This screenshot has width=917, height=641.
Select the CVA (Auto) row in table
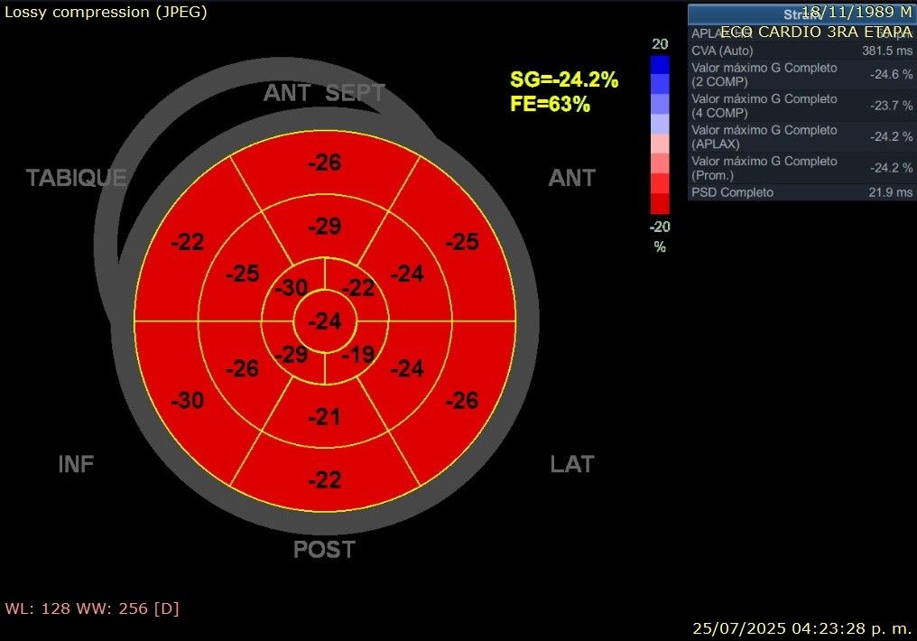coord(801,51)
